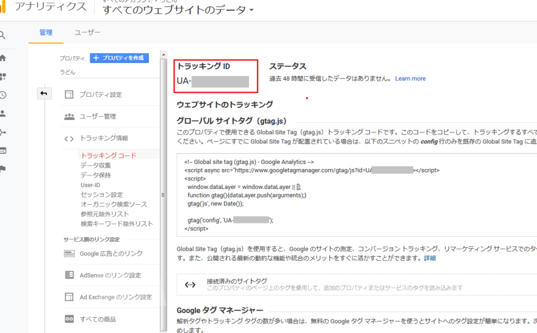Click the Ad Exchange のリンク設定 icon

tap(69, 297)
